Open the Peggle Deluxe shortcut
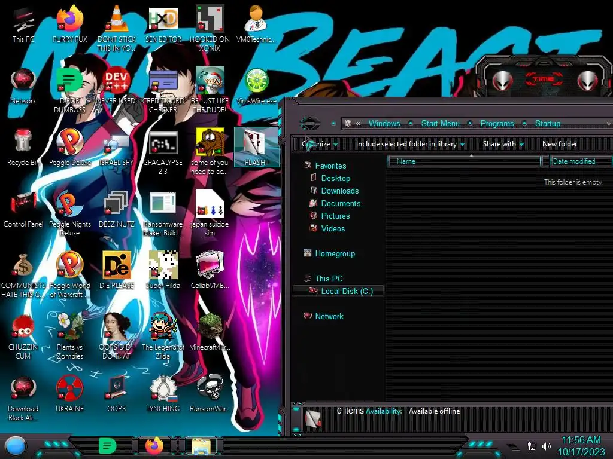Image resolution: width=613 pixels, height=459 pixels. (69, 147)
